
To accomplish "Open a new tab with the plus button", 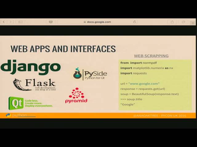I will [x=193, y=23].
